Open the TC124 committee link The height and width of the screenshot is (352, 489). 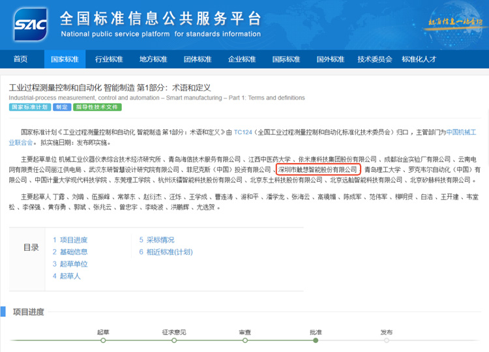pos(243,132)
